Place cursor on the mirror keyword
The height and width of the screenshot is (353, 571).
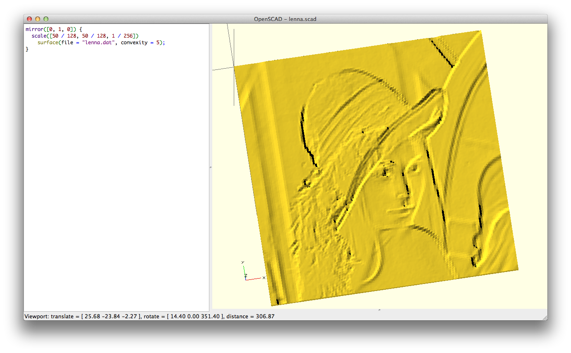point(35,30)
